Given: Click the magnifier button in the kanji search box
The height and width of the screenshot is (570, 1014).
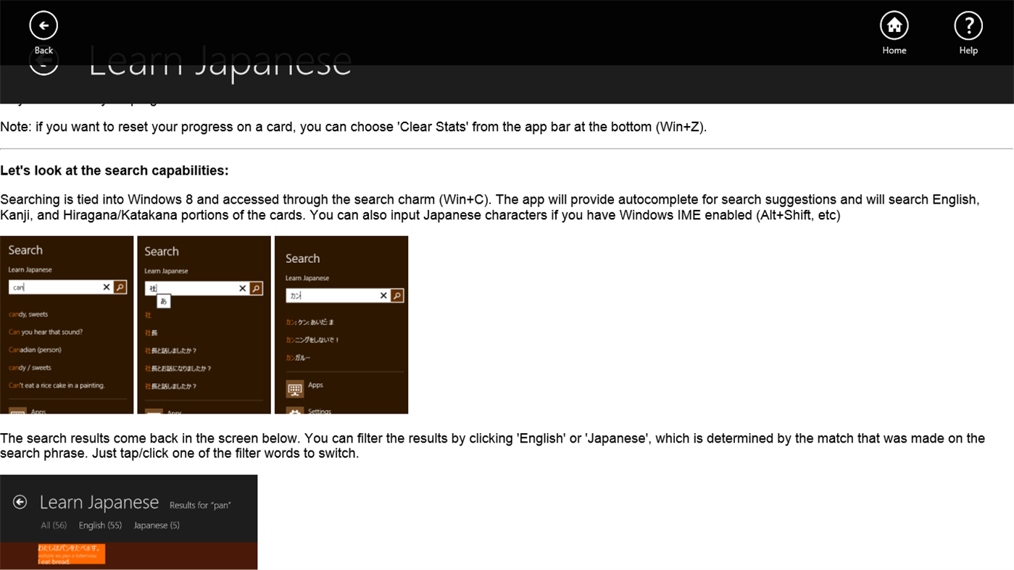Looking at the screenshot, I should [256, 288].
